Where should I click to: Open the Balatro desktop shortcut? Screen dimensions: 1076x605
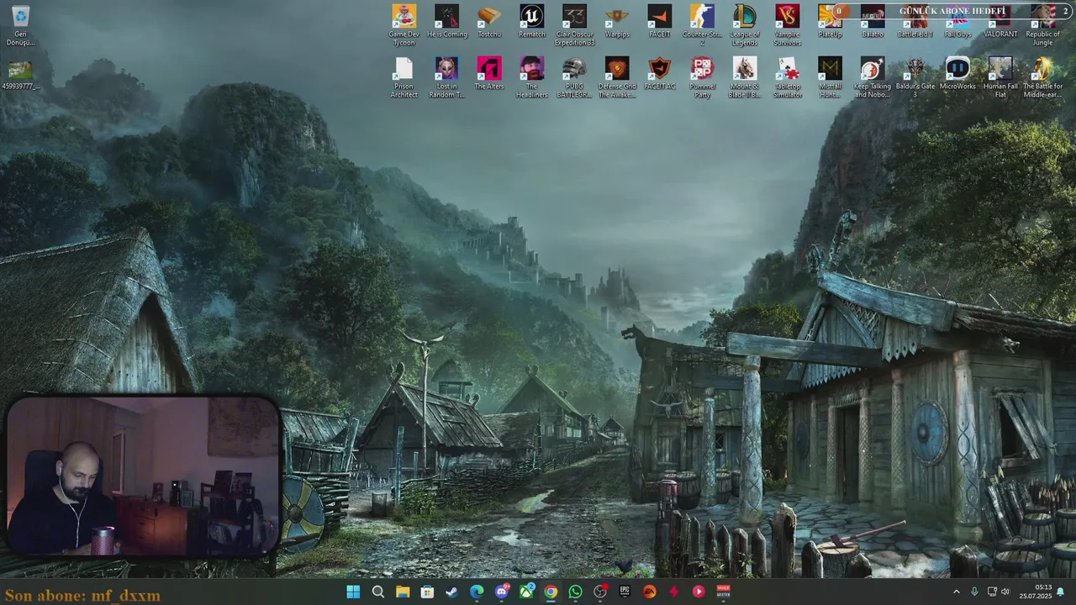[x=873, y=22]
